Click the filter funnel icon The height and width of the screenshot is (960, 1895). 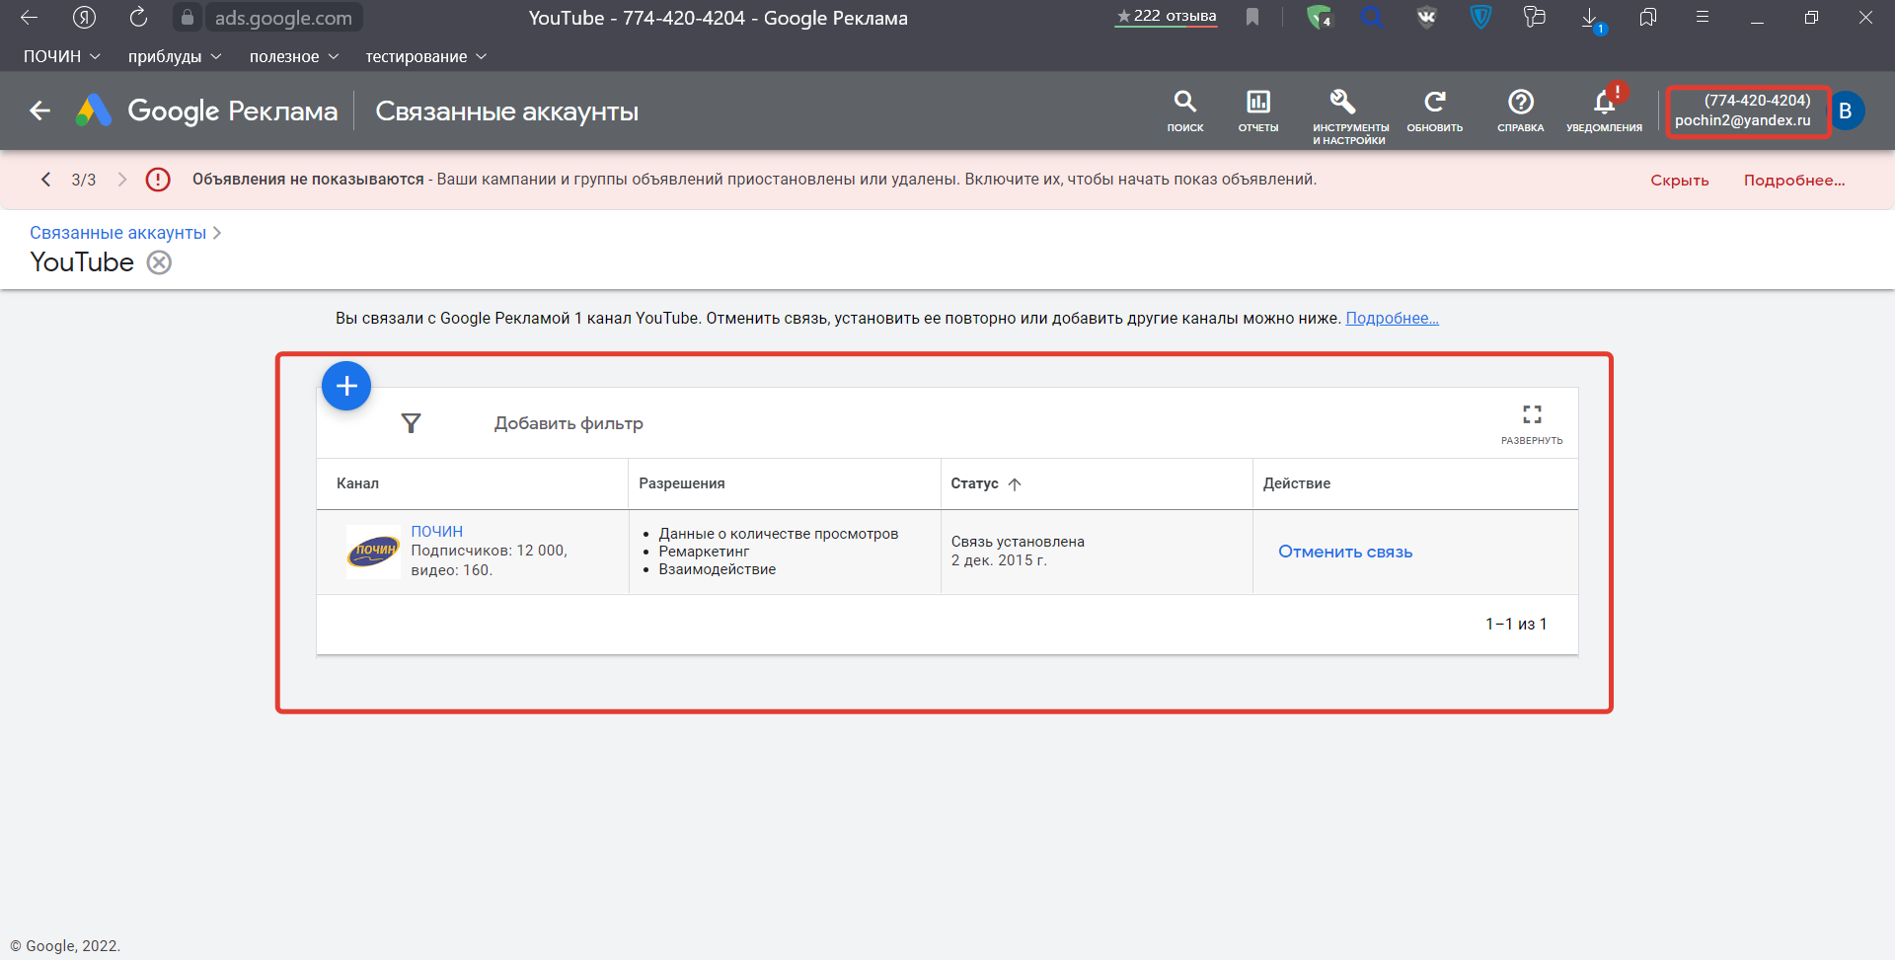412,423
